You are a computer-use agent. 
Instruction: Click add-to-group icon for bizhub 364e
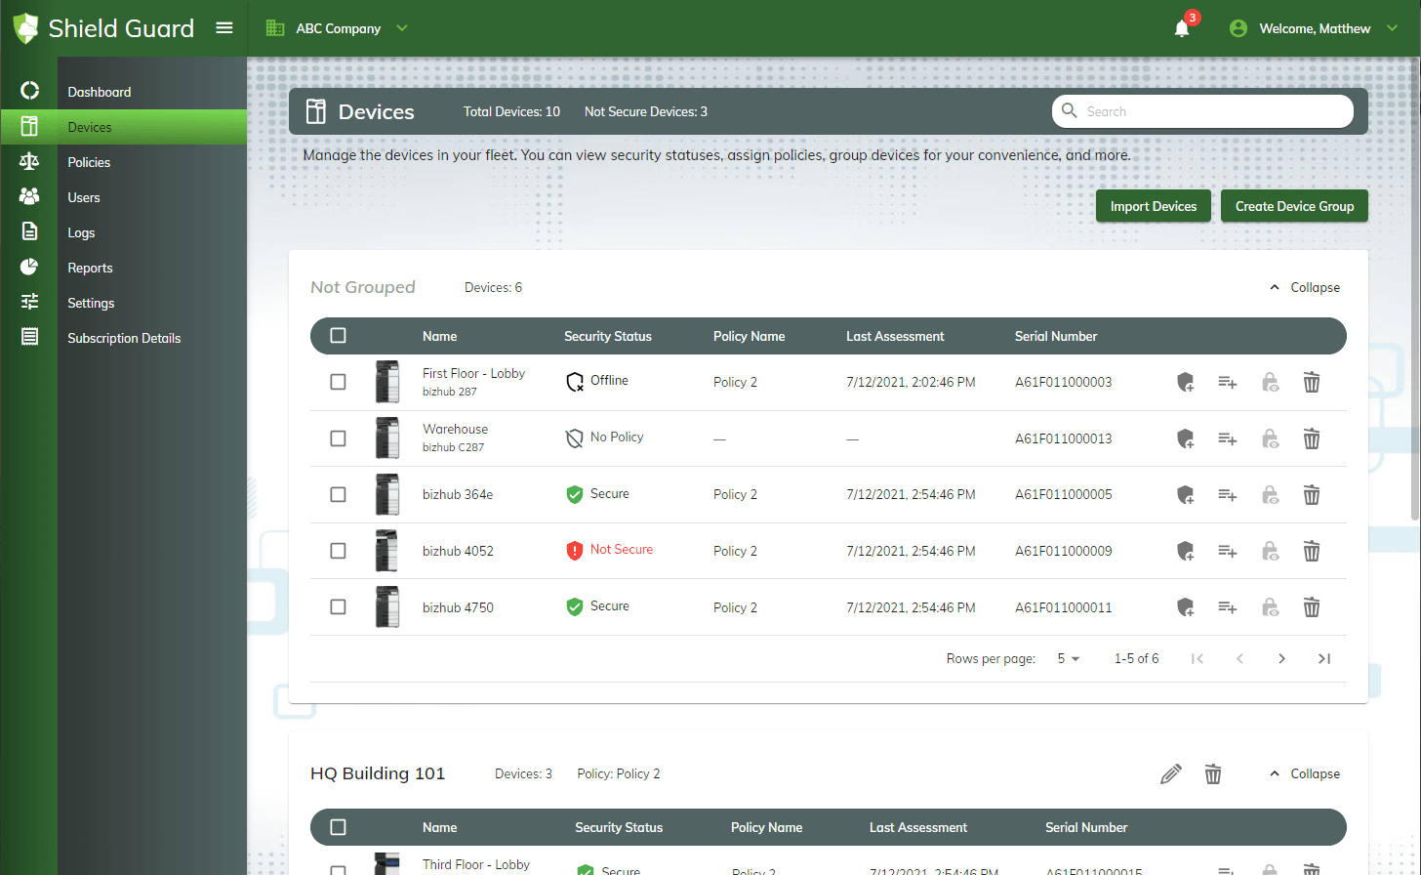point(1227,495)
